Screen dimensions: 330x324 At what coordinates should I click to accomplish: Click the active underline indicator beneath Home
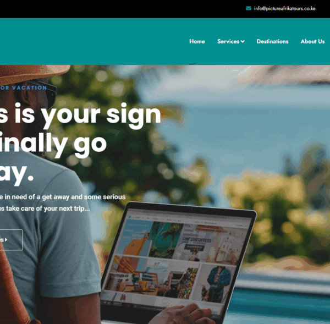pyautogui.click(x=193, y=64)
